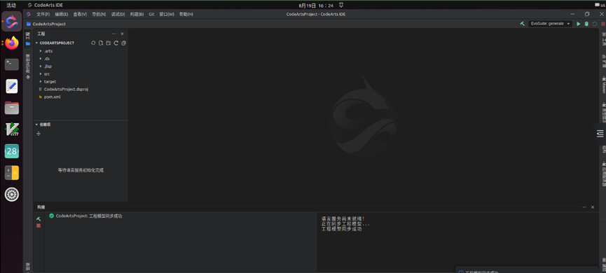
Task: Click the locate/sync circle icon in the project header
Action: 93,43
